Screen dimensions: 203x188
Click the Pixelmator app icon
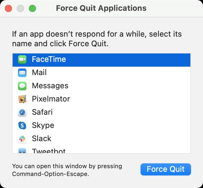23,99
